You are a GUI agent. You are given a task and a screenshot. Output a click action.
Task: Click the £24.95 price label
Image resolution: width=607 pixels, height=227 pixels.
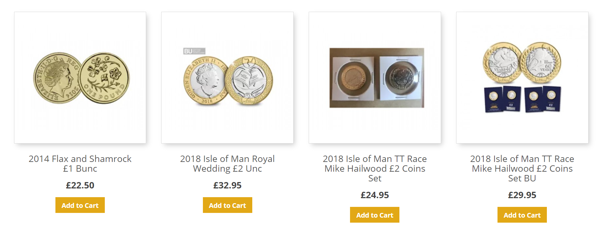(x=375, y=195)
